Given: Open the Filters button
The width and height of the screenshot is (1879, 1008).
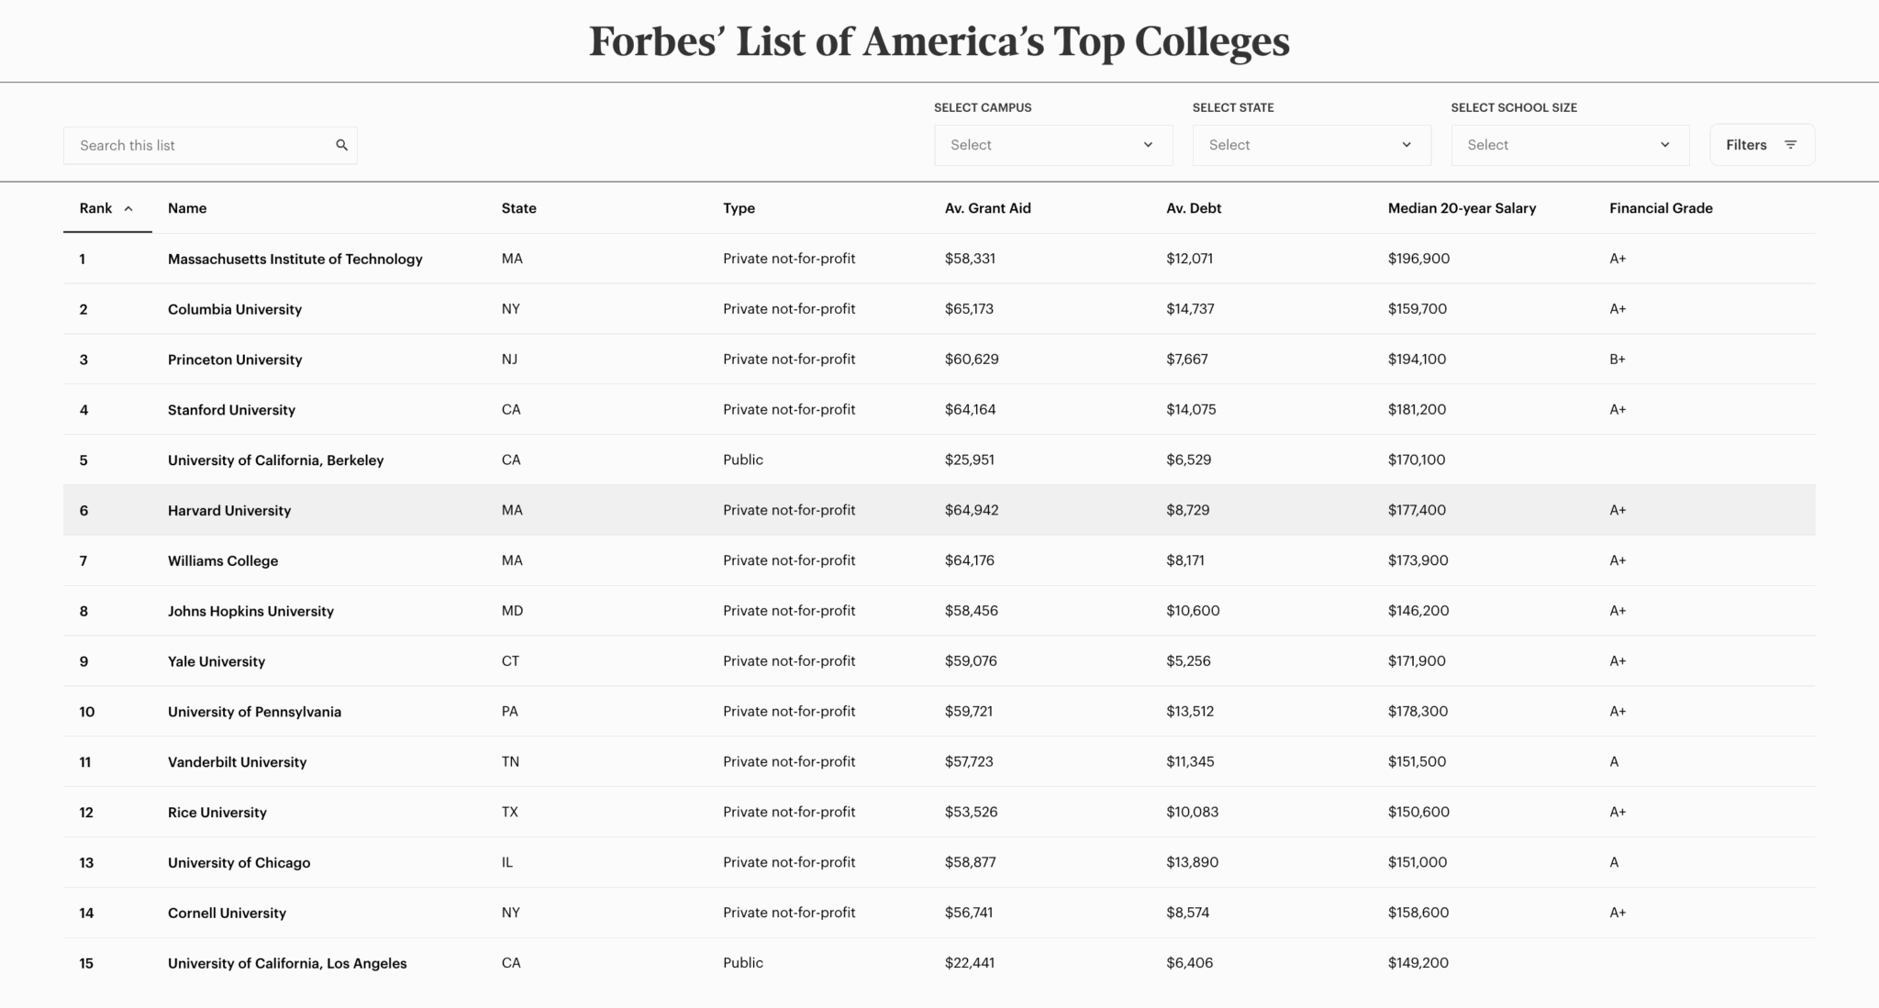Looking at the screenshot, I should click(1761, 145).
